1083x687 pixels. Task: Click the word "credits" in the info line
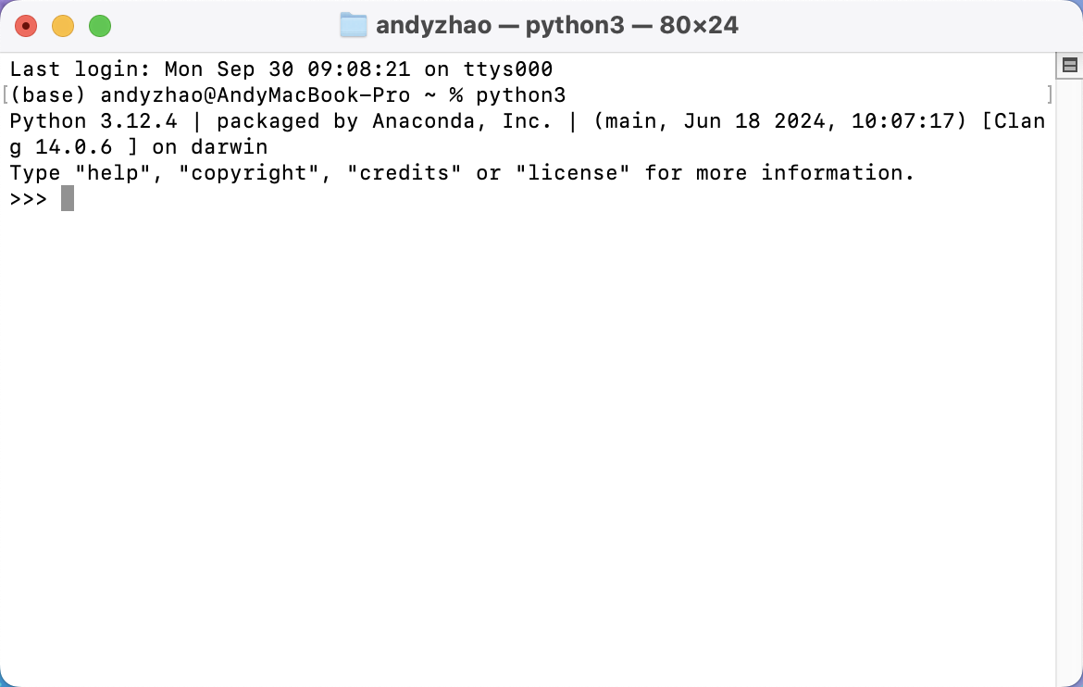point(405,173)
